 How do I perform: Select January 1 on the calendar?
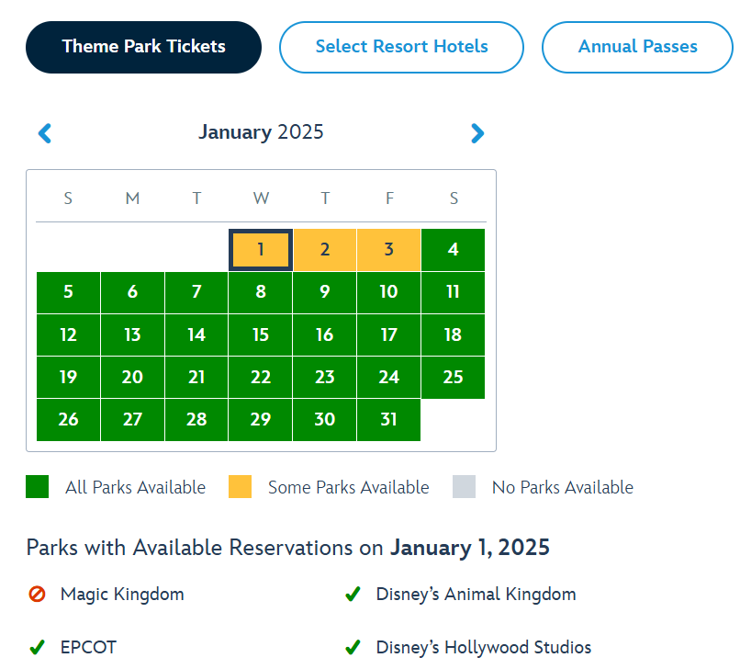(261, 250)
